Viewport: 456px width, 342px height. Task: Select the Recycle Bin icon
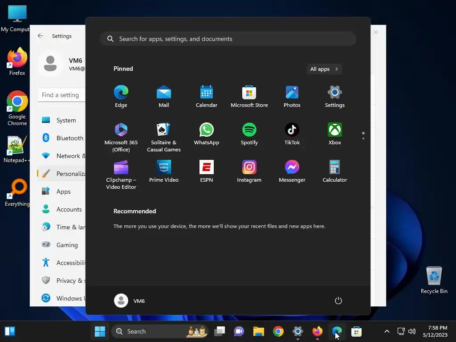(x=434, y=280)
